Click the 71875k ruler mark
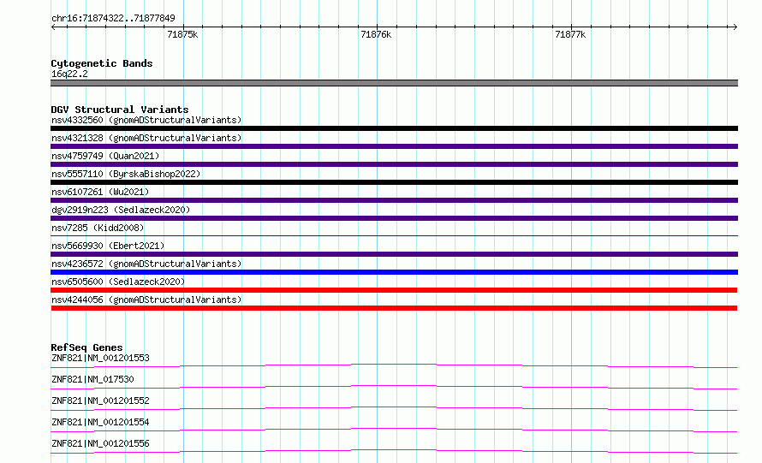The image size is (762, 463). coord(182,34)
